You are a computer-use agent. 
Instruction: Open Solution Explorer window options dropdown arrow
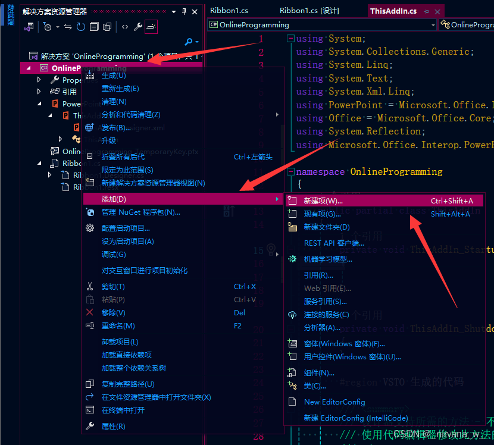coord(174,12)
